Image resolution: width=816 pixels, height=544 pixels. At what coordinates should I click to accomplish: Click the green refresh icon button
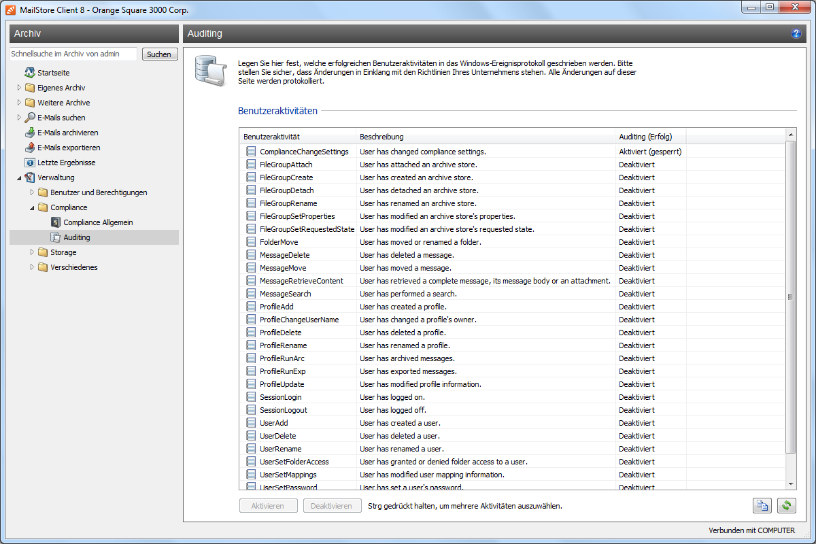point(787,506)
